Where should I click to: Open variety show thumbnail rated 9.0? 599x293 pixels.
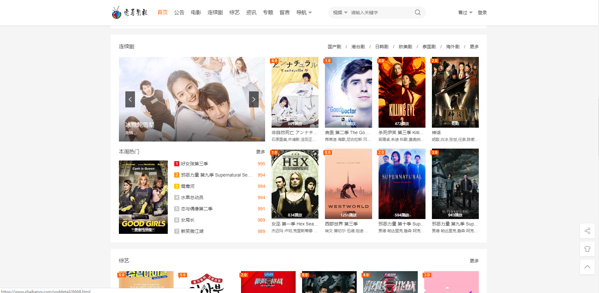(329, 282)
